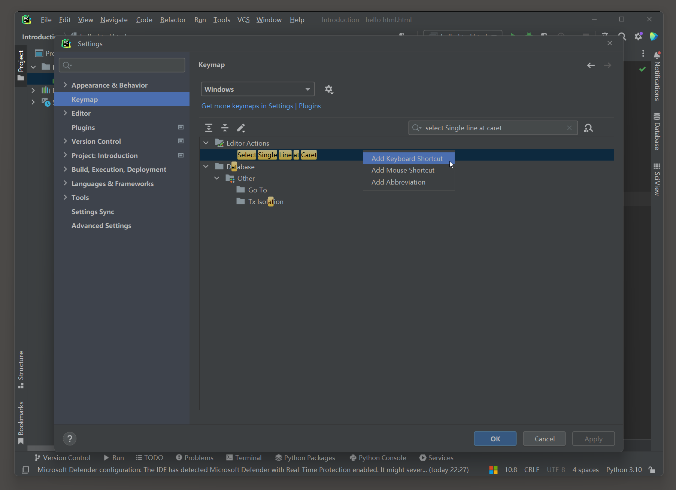The width and height of the screenshot is (676, 490).
Task: Expand Build, Execution, Deployment section
Action: click(x=65, y=169)
